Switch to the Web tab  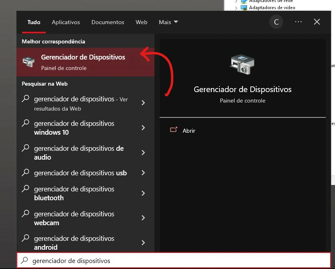click(x=142, y=22)
